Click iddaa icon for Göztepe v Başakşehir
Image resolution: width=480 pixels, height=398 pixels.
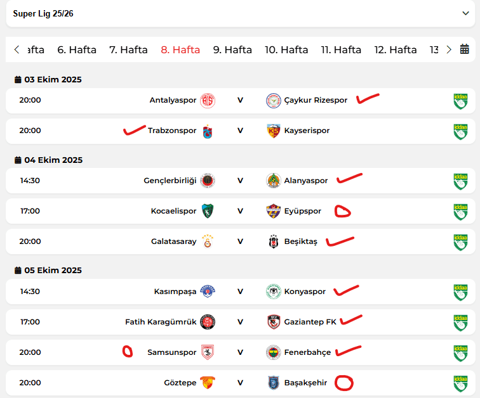pos(460,383)
